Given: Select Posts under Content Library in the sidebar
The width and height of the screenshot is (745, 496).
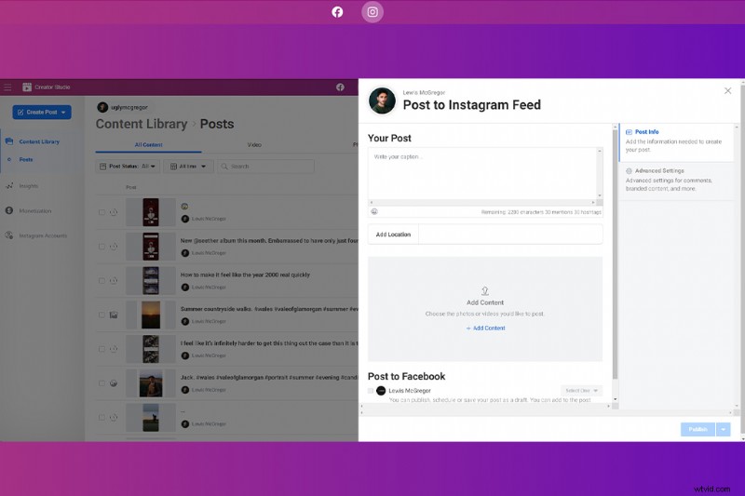Looking at the screenshot, I should pos(26,159).
